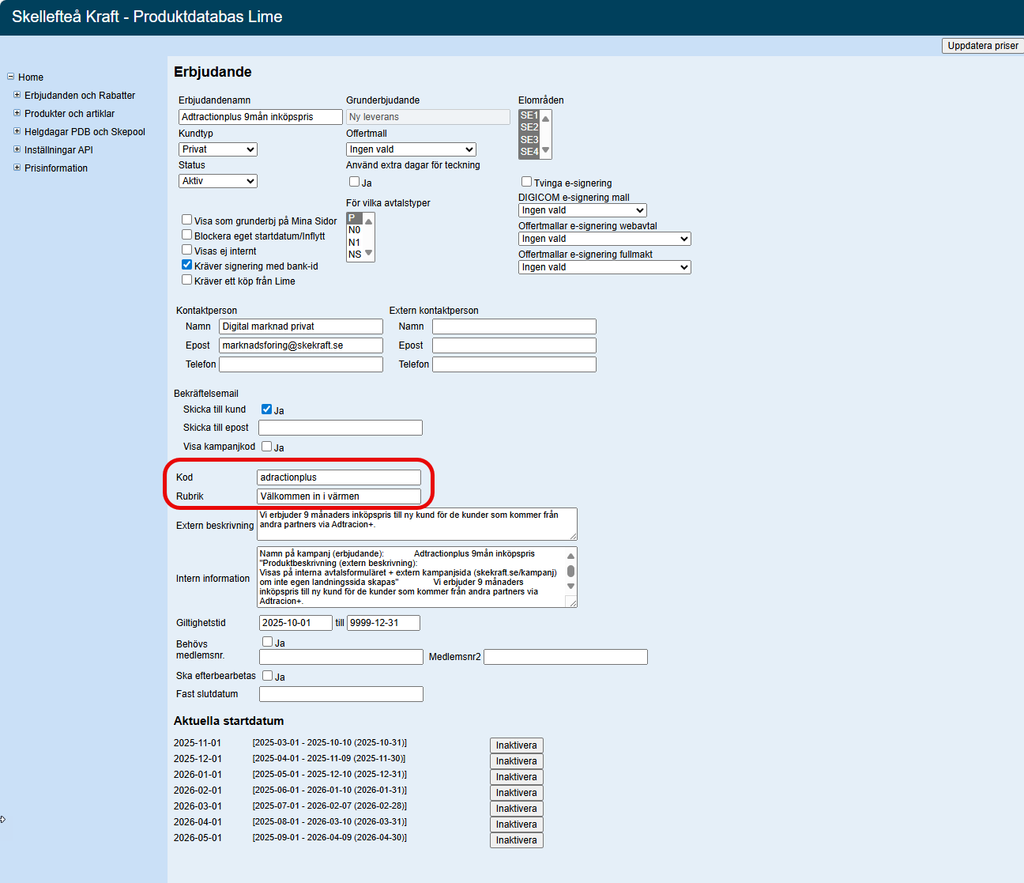
Task: Inactivate the 2025-11-01 start date
Action: [516, 745]
